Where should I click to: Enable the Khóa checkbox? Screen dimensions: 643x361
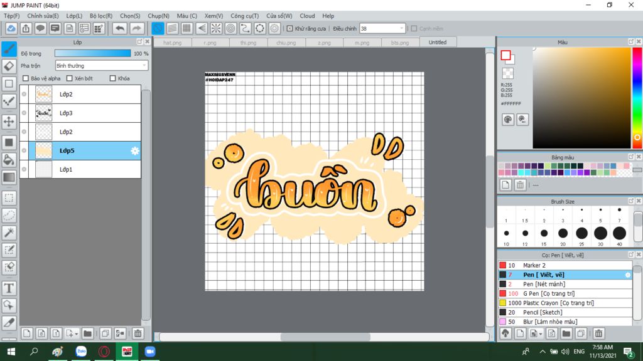pyautogui.click(x=113, y=78)
